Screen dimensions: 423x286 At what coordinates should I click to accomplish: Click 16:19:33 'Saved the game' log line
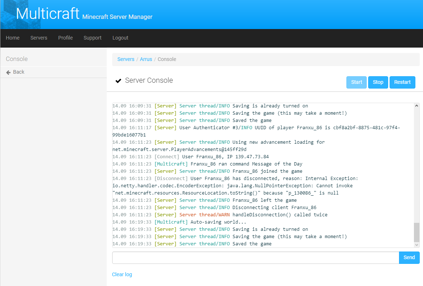[x=192, y=244]
